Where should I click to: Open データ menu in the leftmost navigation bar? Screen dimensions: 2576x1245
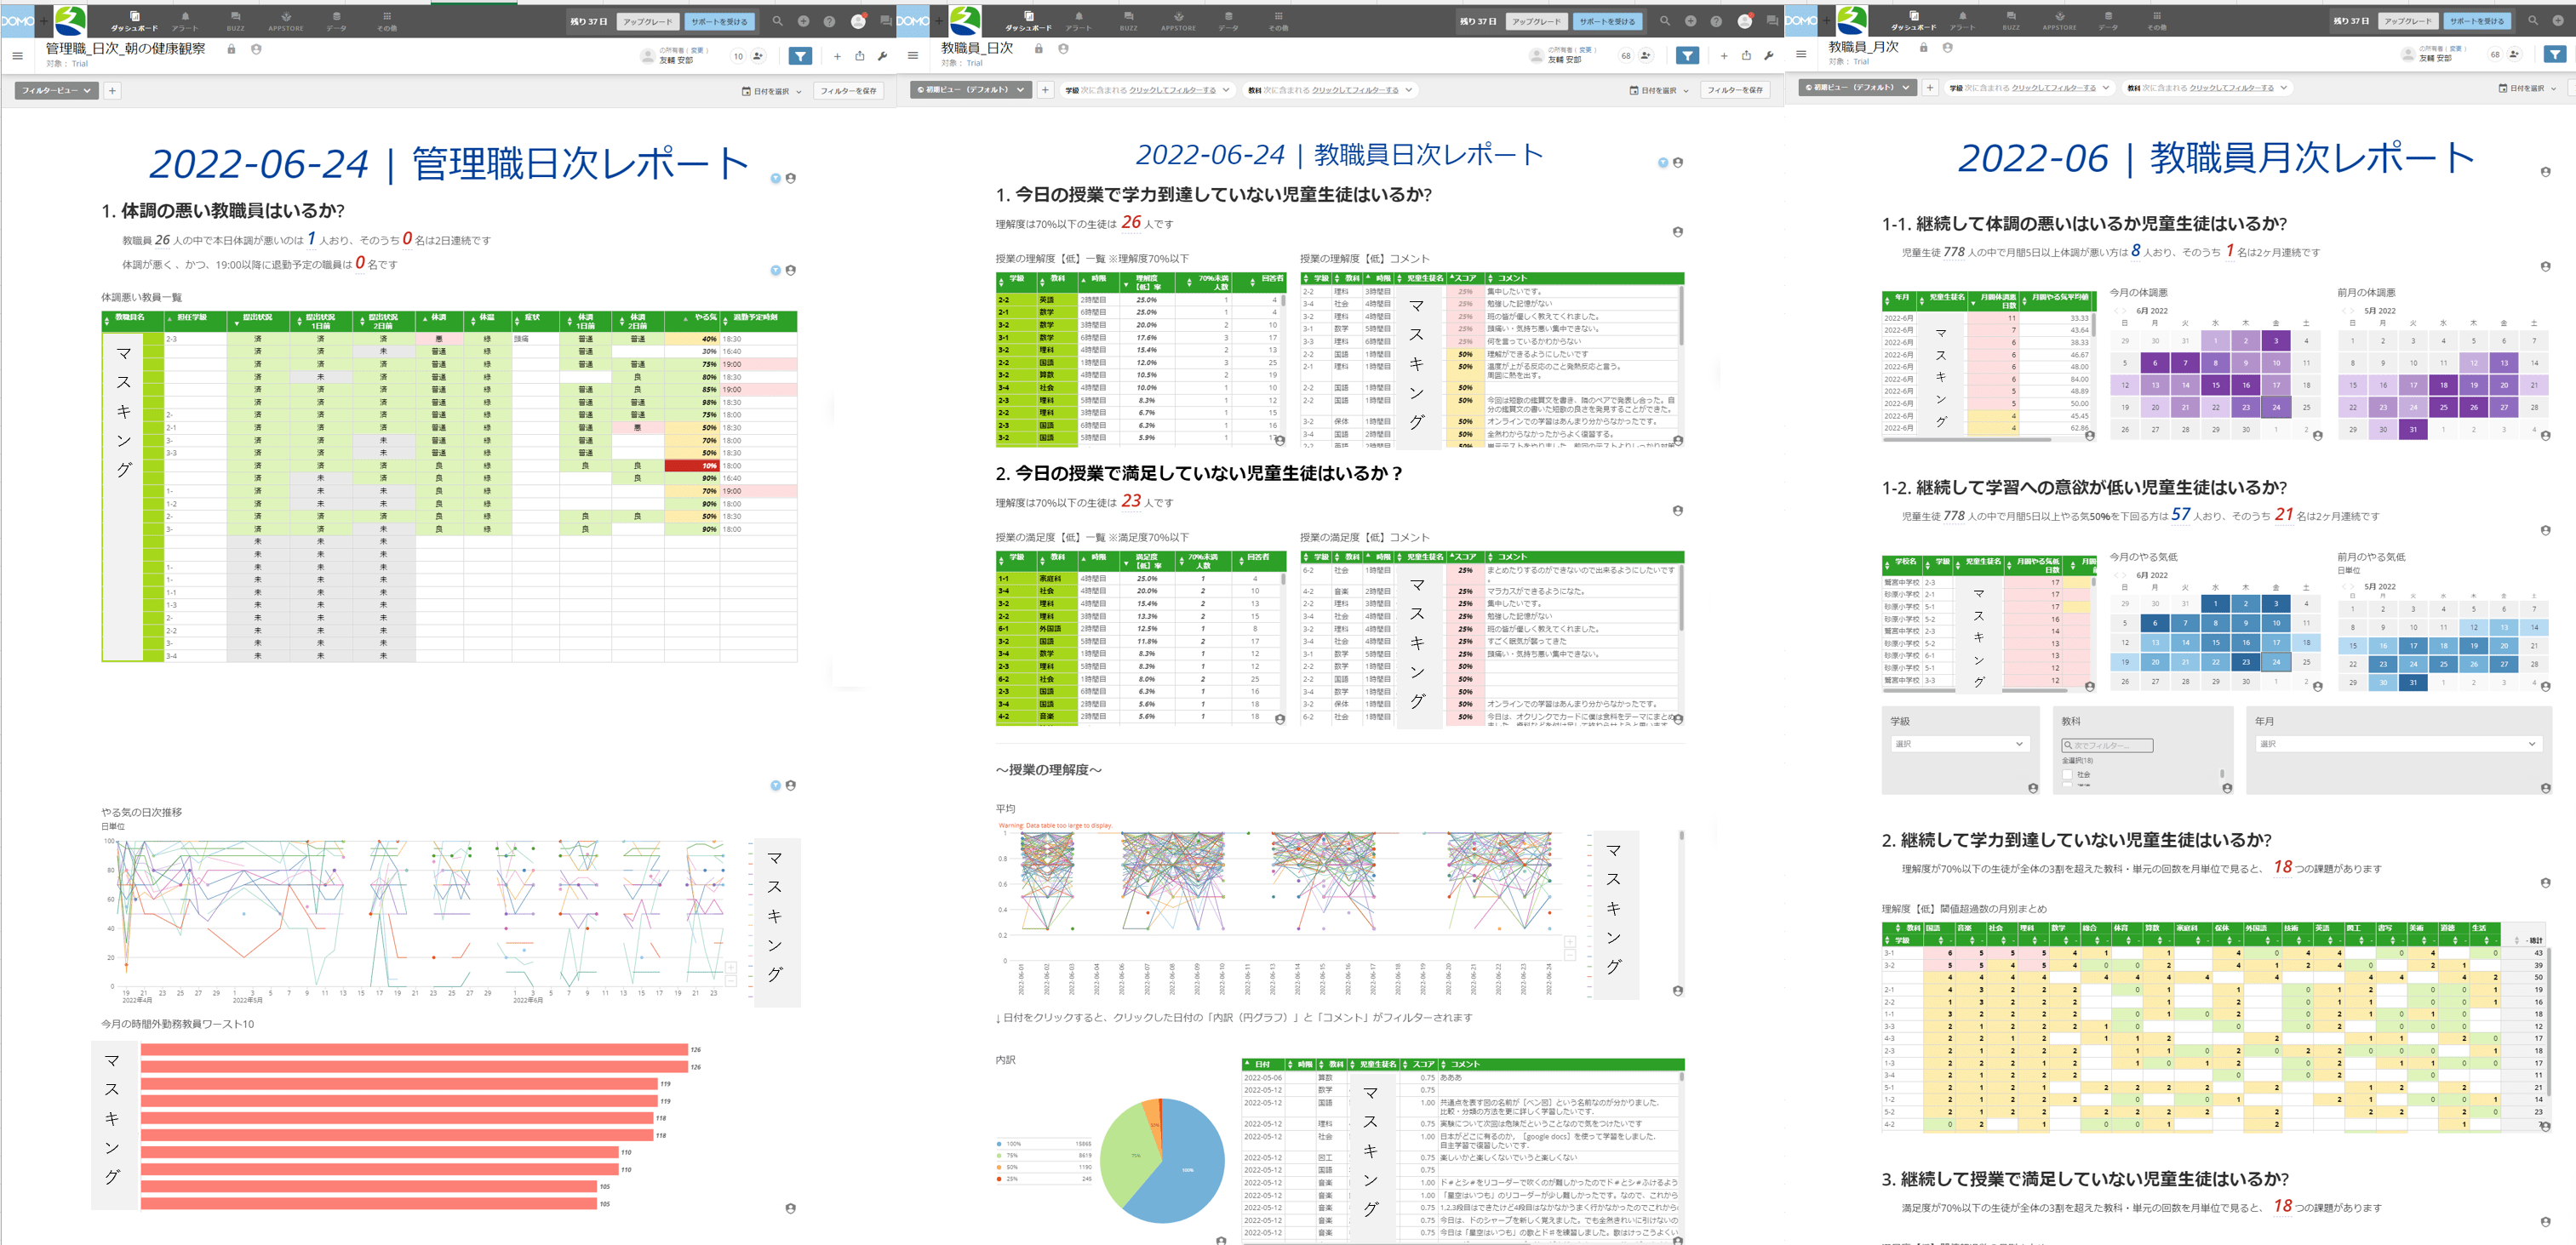[x=336, y=21]
